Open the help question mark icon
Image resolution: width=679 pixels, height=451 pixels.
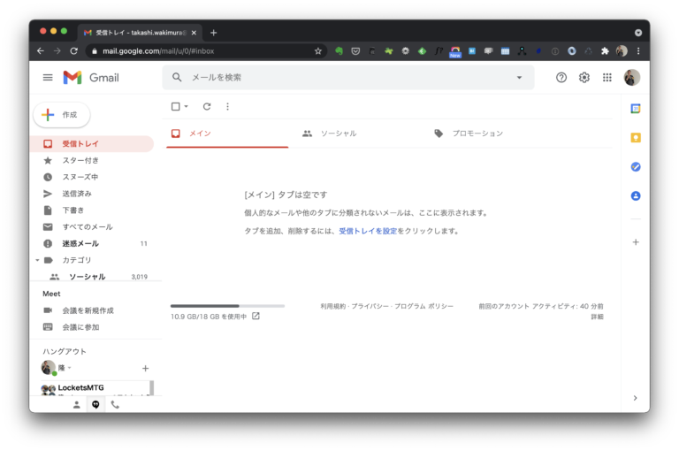(x=561, y=78)
